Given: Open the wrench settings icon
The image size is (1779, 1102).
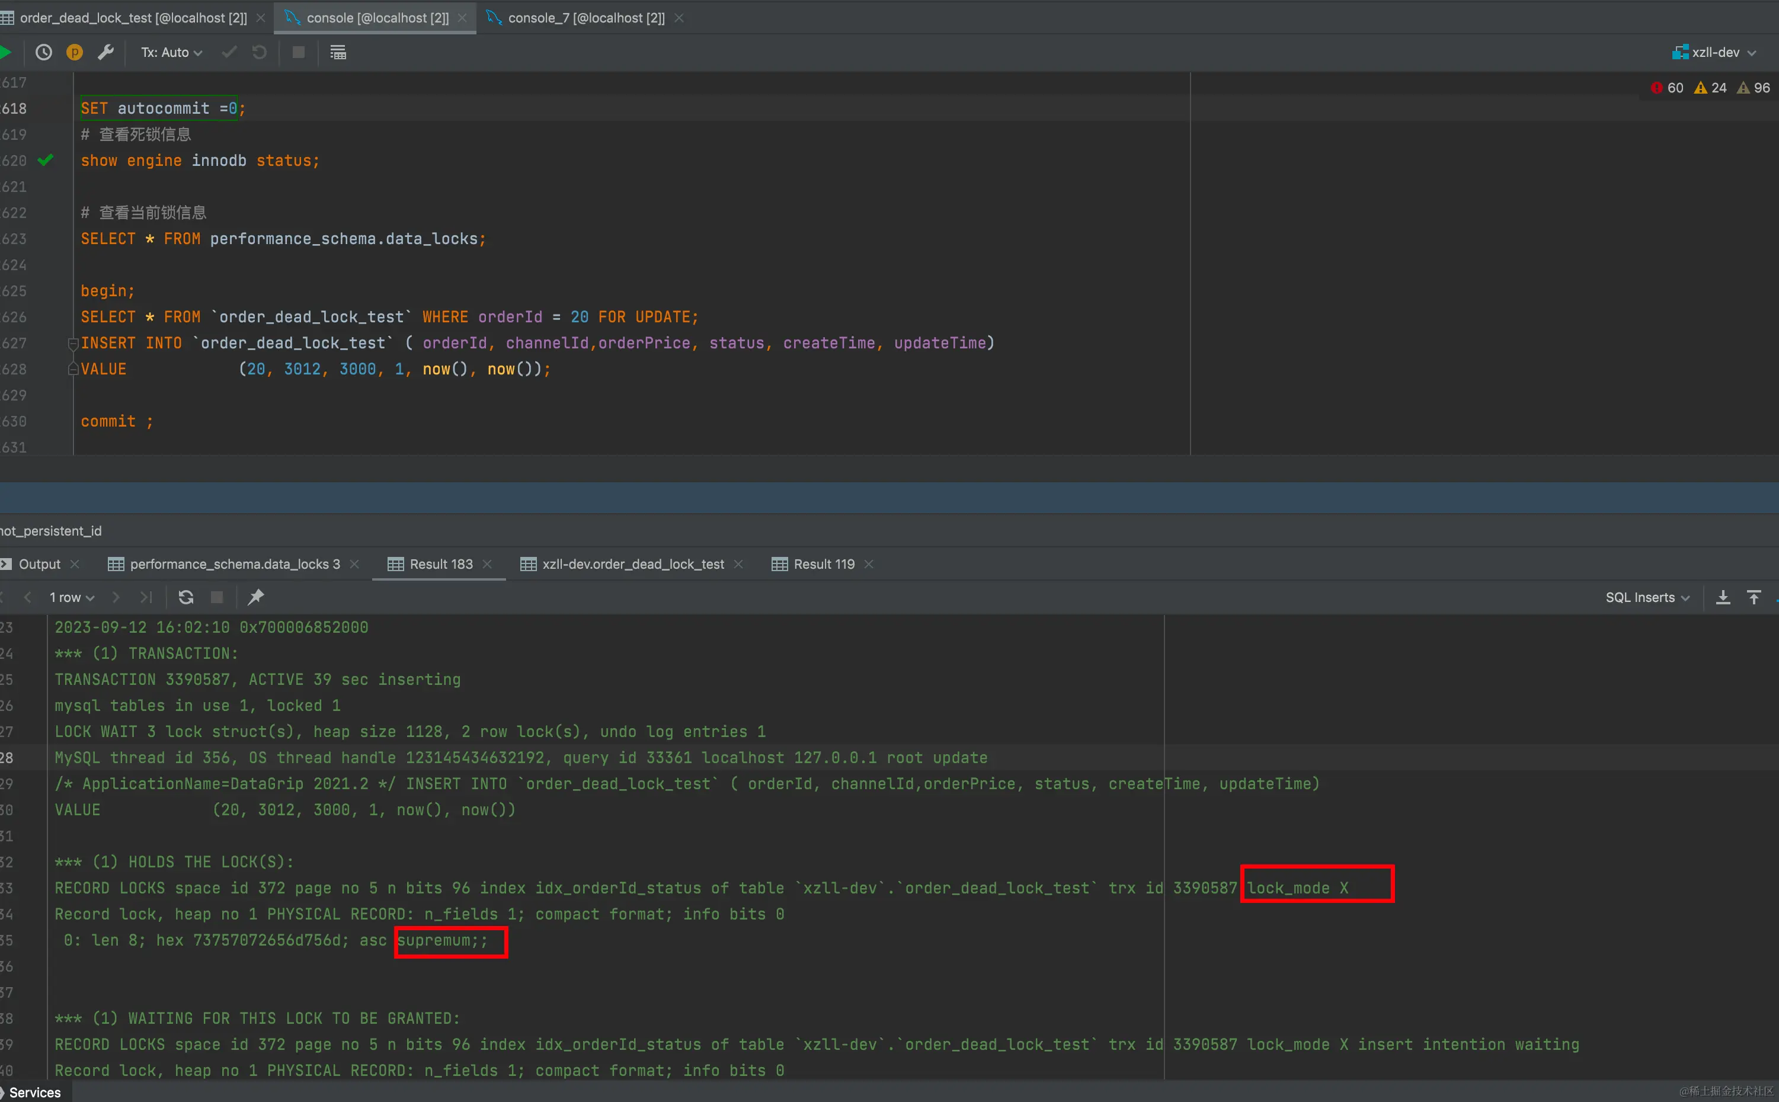Looking at the screenshot, I should click(105, 53).
